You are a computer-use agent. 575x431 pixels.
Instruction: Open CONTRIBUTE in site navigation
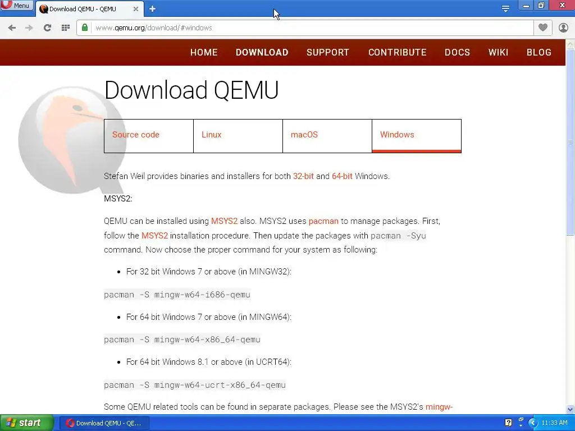pos(397,52)
